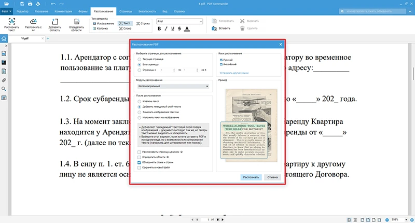Click the Вставить paste icon

(214, 29)
